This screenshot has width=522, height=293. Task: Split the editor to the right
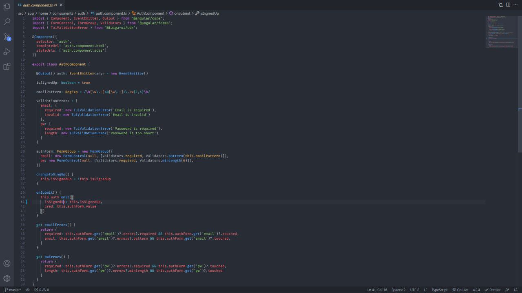pos(508,5)
